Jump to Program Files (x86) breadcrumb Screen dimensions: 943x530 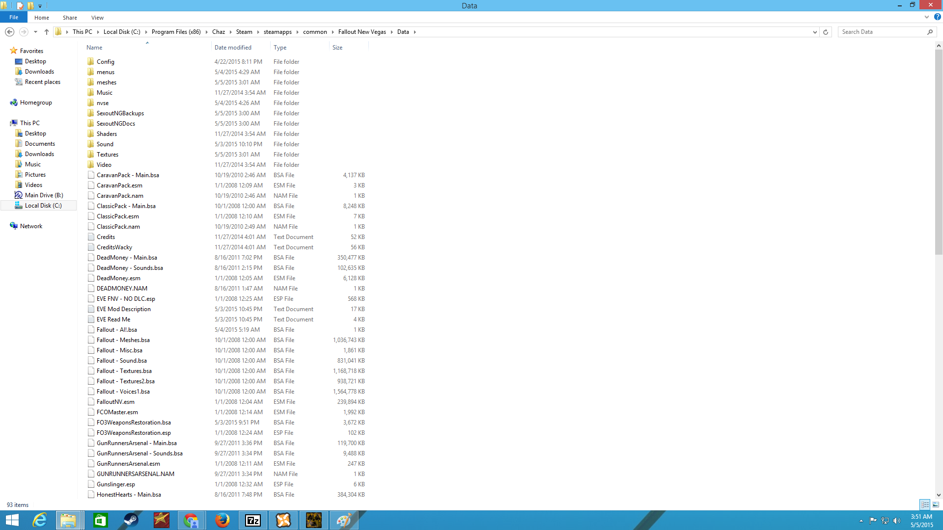click(176, 32)
